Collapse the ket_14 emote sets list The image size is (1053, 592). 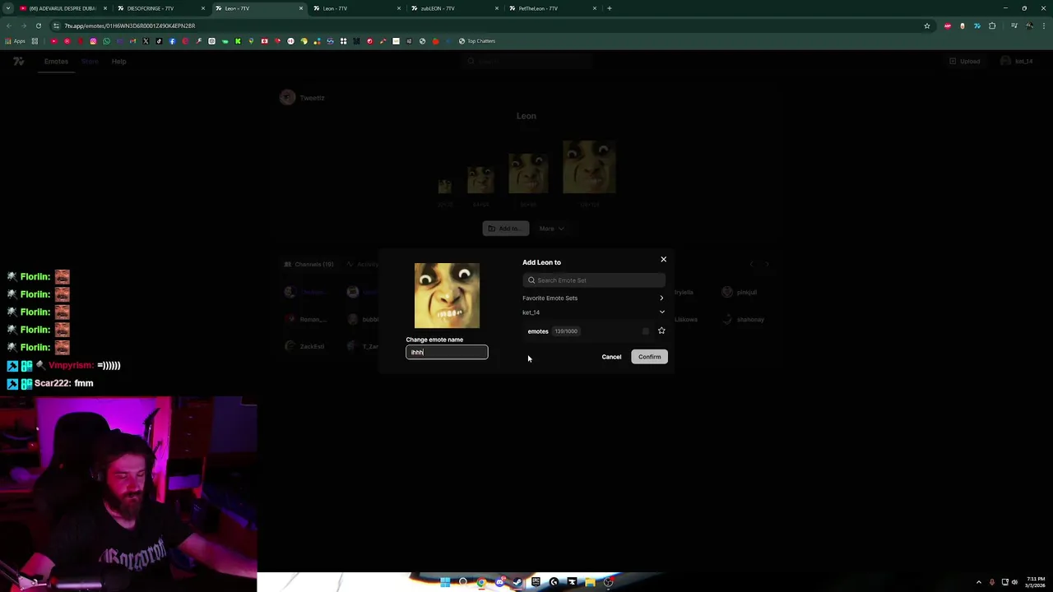coord(593,312)
